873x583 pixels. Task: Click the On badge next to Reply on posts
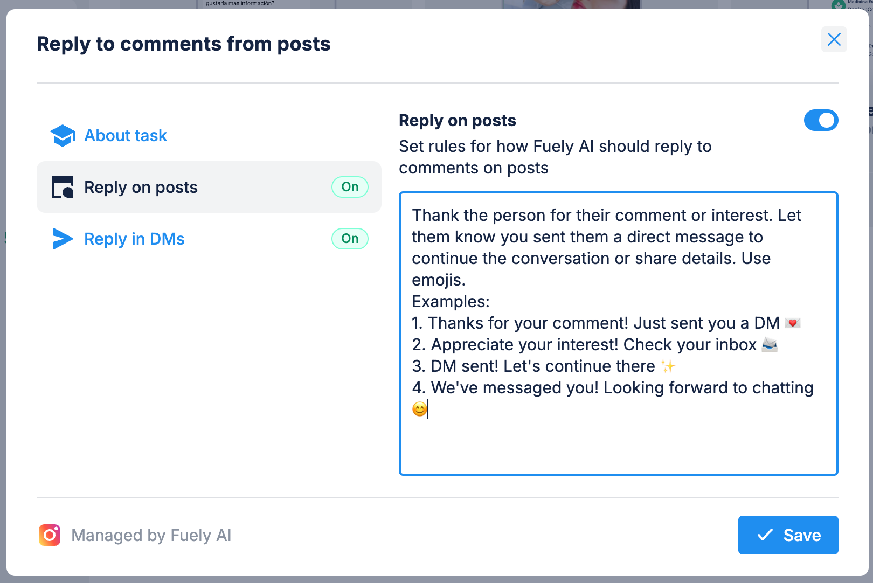(350, 187)
